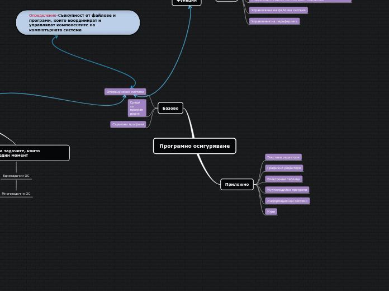Click the 'Среди за програмиране' node

(x=137, y=108)
